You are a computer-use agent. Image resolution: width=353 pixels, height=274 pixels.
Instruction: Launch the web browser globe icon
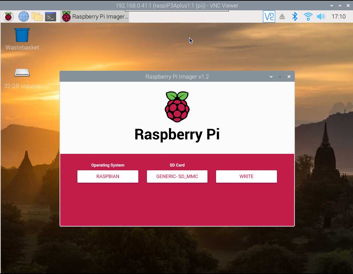point(23,16)
